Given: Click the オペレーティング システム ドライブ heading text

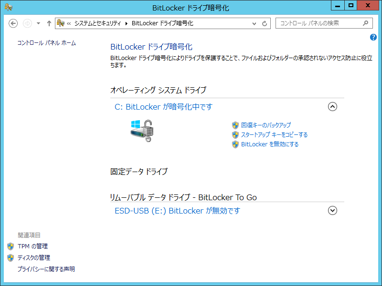Looking at the screenshot, I should coord(158,90).
